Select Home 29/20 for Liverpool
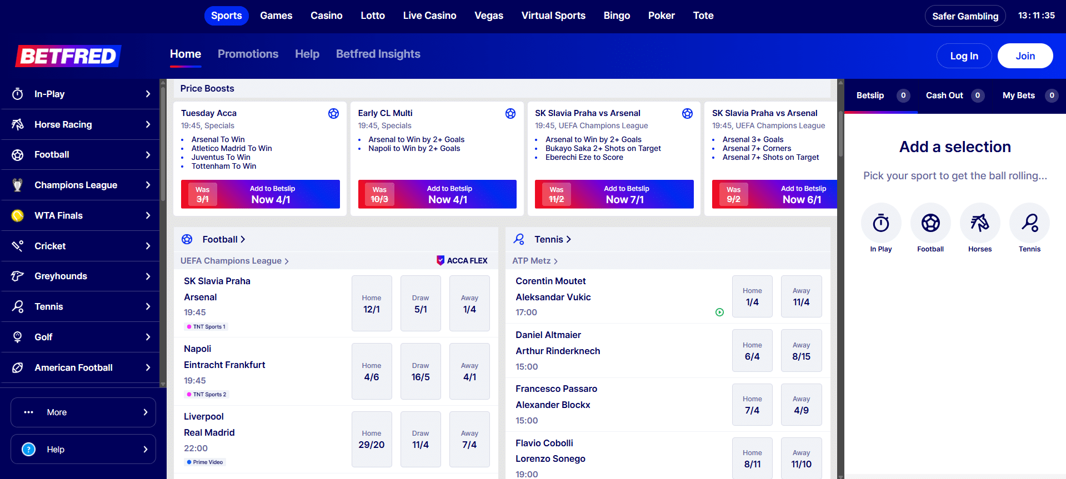 coord(372,439)
